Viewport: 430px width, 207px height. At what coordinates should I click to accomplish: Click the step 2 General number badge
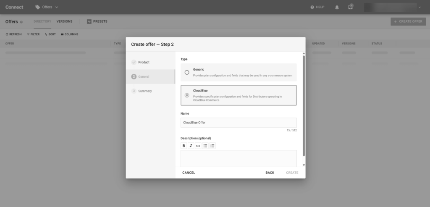coord(134,76)
